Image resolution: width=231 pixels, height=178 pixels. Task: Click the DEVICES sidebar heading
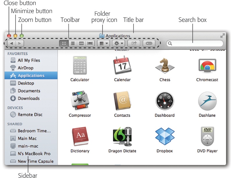coord(15,108)
